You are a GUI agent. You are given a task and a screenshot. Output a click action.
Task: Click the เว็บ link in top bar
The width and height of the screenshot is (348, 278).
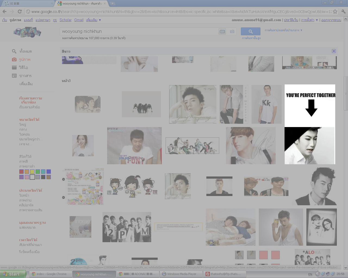coord(5,20)
